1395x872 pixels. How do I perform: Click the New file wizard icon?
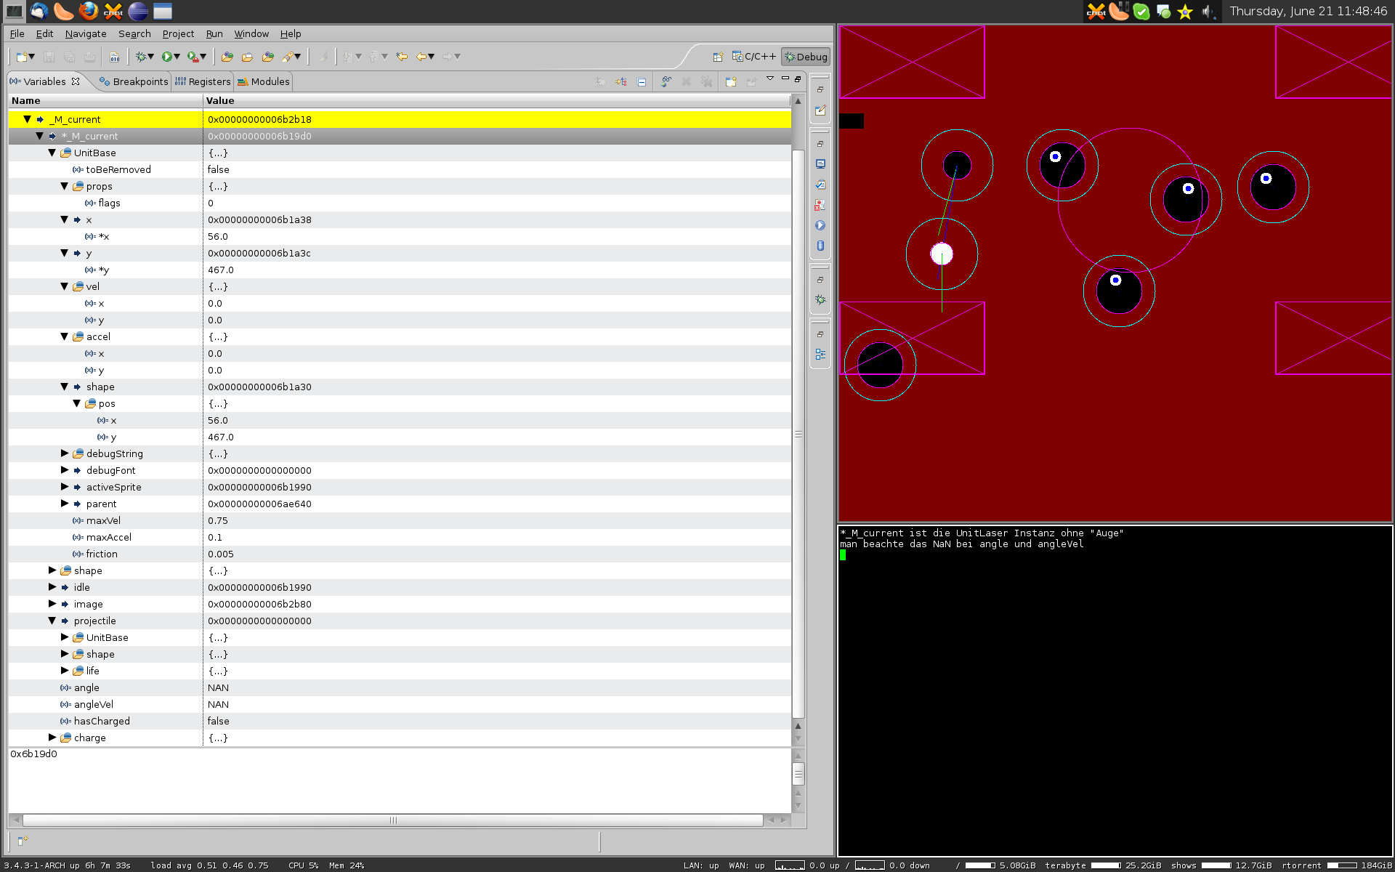22,57
